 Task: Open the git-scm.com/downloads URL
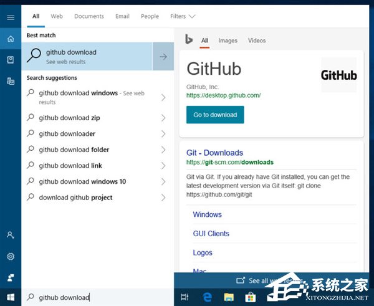(x=230, y=163)
